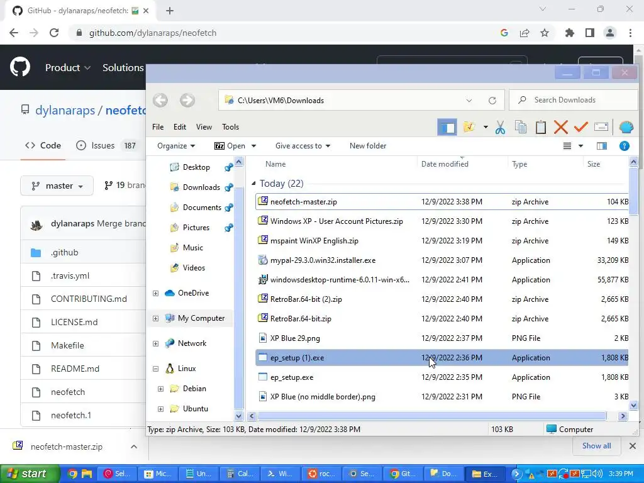Delete using the red X icon
This screenshot has height=483, width=644.
pos(560,127)
